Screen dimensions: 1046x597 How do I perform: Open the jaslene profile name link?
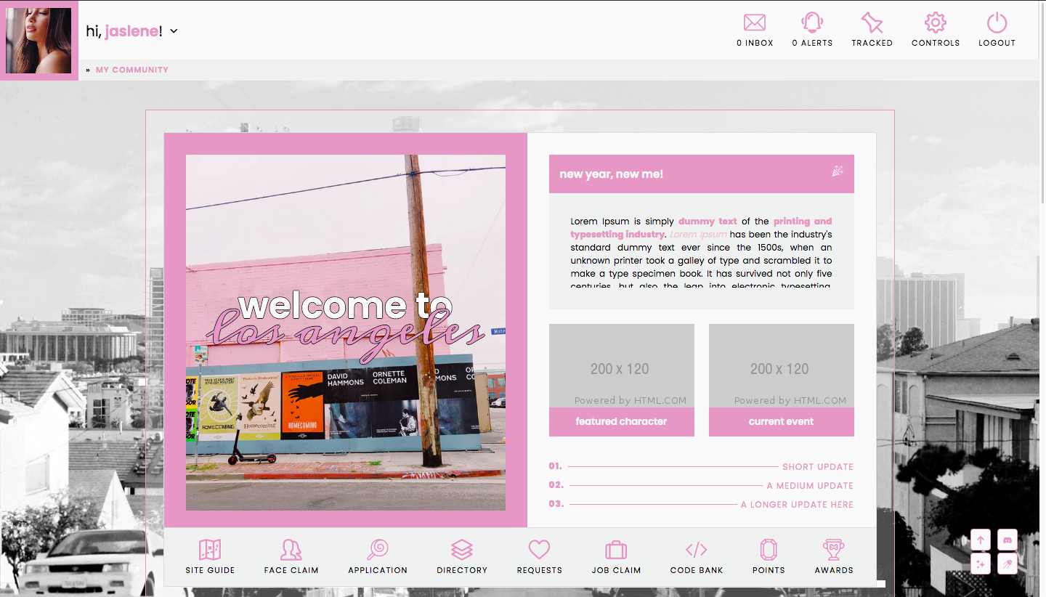131,31
